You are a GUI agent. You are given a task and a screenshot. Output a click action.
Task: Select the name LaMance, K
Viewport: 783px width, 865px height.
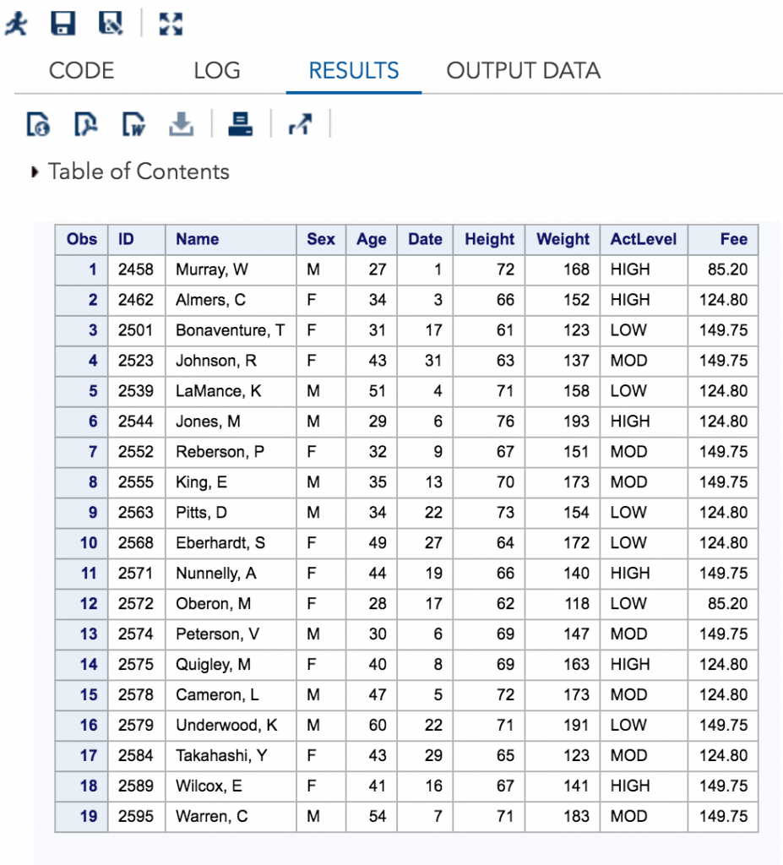(x=218, y=391)
